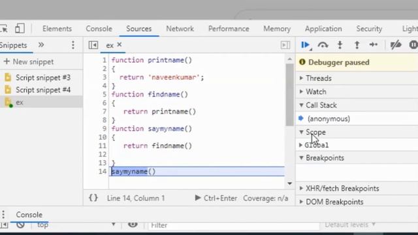The height and width of the screenshot is (235, 418).
Task: Hide the navigator sidebar
Action: pyautogui.click(x=93, y=45)
